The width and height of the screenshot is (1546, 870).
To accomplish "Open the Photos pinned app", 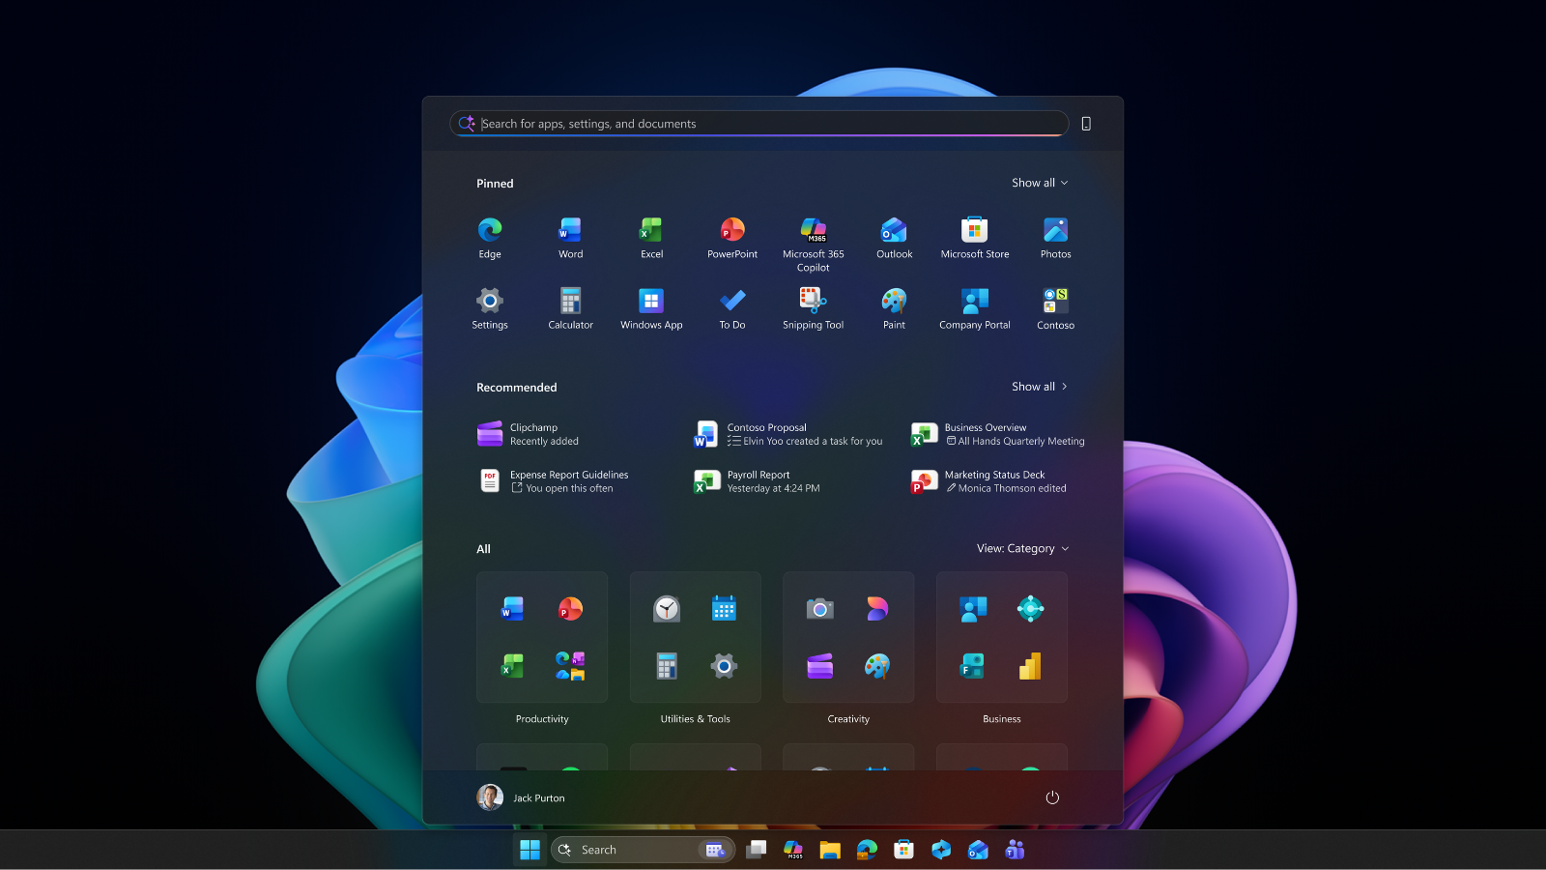I will [x=1055, y=238].
